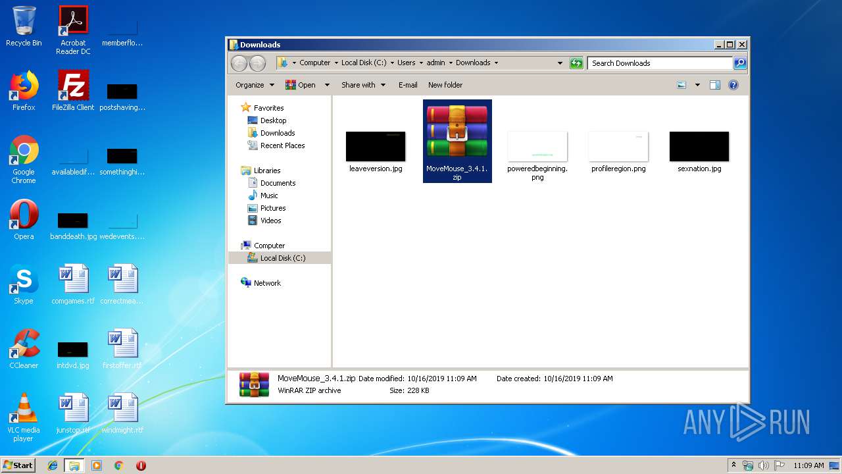Click admin in the address breadcrumb
The height and width of the screenshot is (474, 842).
[435, 63]
